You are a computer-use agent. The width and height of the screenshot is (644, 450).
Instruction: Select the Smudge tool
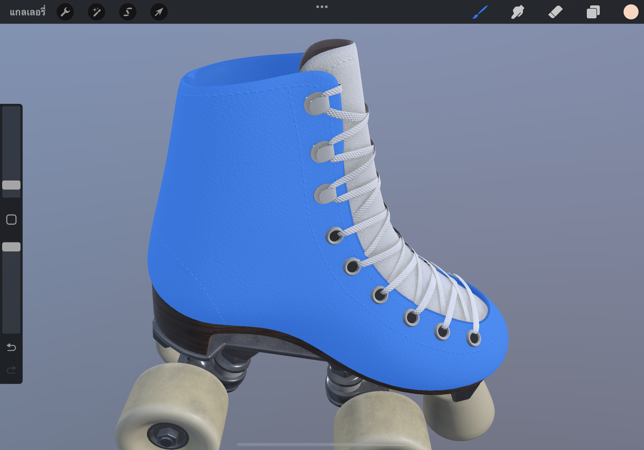pyautogui.click(x=518, y=12)
